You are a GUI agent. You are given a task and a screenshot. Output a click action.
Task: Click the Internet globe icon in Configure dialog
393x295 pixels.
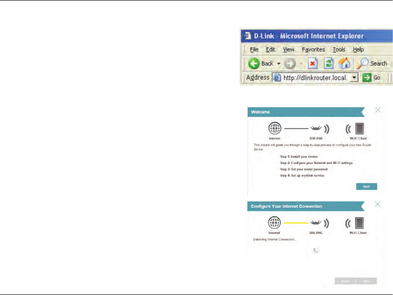(274, 223)
